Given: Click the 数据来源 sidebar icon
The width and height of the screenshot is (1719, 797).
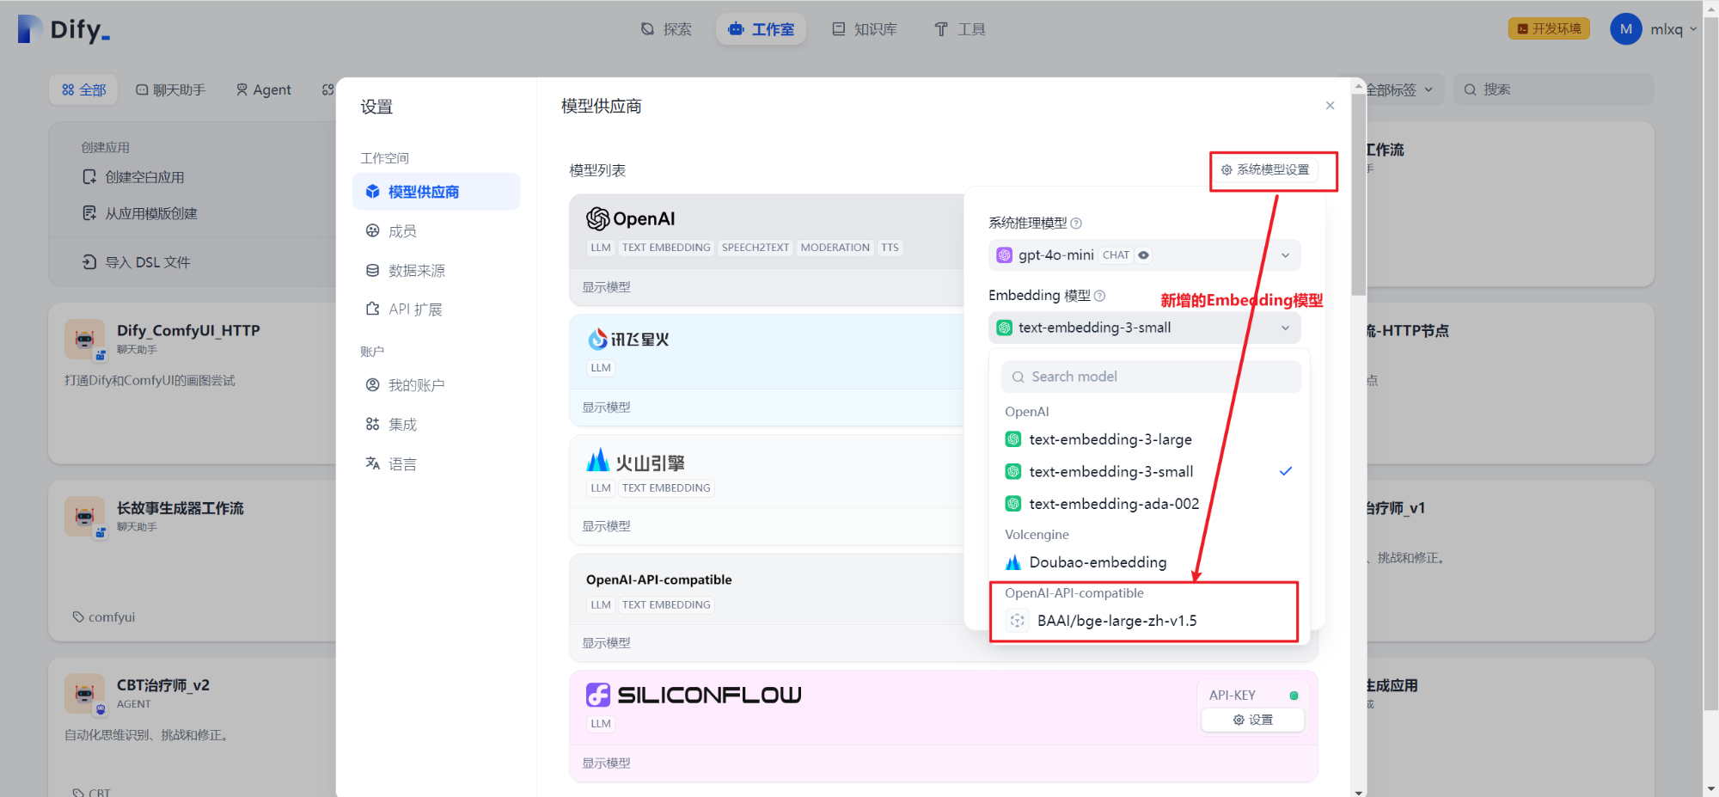Looking at the screenshot, I should tap(416, 269).
